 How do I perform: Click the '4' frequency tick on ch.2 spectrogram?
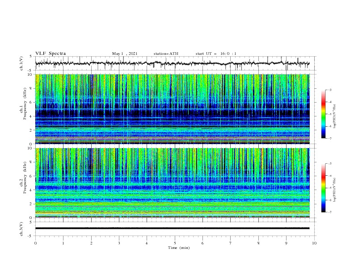click(x=32, y=190)
